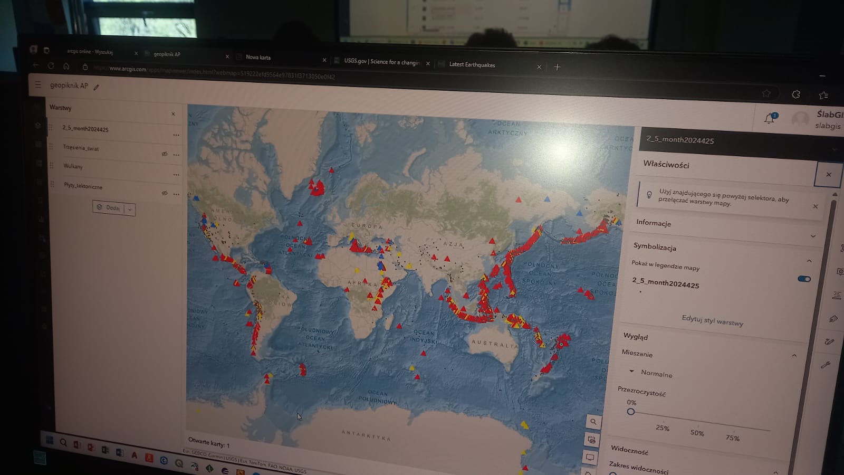The height and width of the screenshot is (475, 844).
Task: Click the pencil icon to rename geopiknik AP
Action: click(x=96, y=88)
